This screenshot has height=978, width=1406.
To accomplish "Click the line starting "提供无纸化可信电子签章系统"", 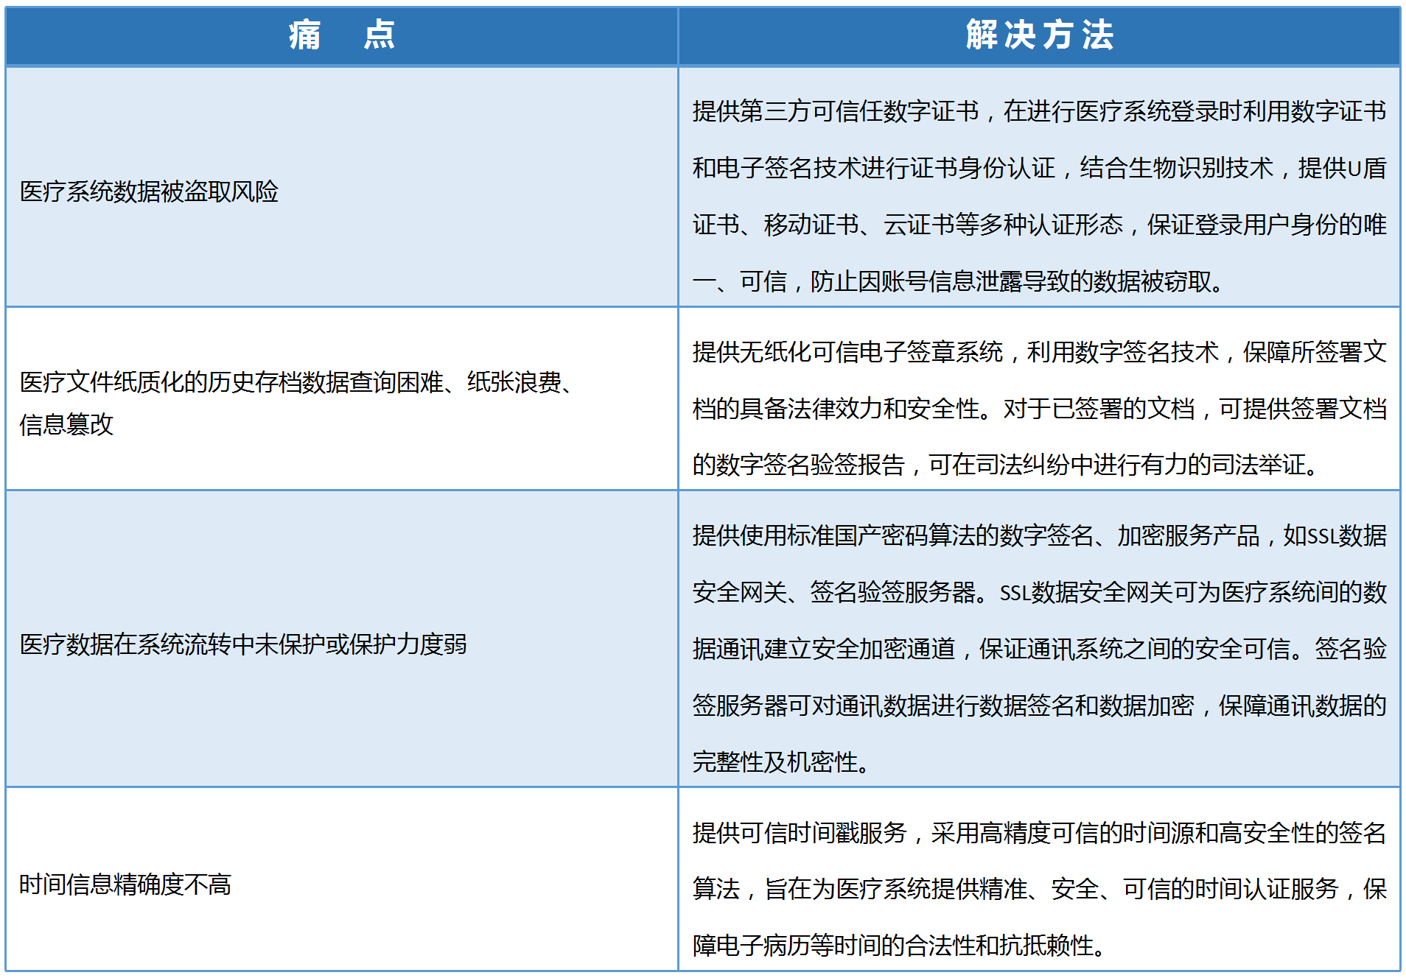I will (x=1039, y=352).
